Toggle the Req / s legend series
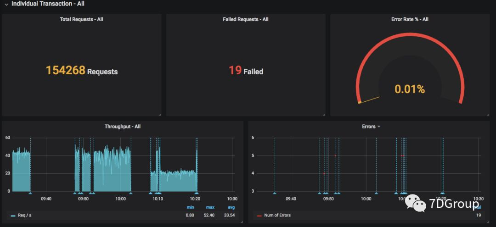 [24, 216]
